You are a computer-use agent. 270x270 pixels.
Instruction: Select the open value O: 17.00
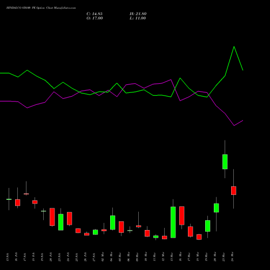(94, 18)
